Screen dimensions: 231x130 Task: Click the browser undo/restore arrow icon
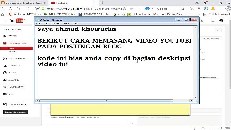coord(18,9)
